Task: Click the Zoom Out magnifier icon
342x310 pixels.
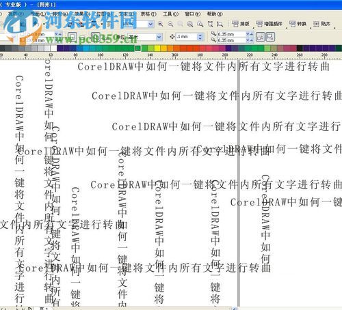Action: (170, 24)
